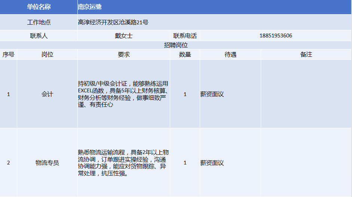Click the 序号 column header
This screenshot has height=197, width=352.
[8, 55]
